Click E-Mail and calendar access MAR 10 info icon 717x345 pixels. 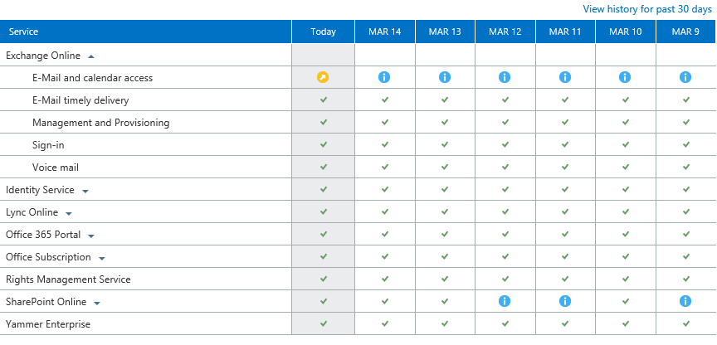[x=625, y=77]
